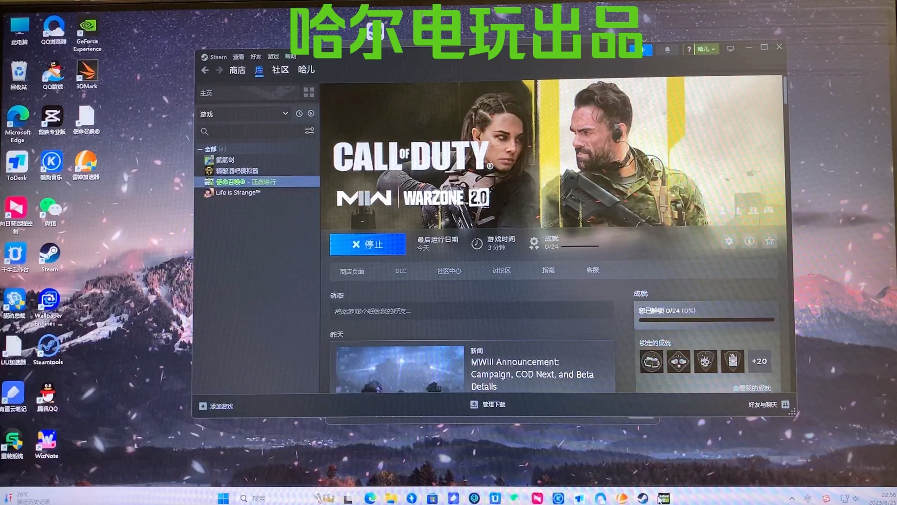Toggle the favorite star on 使命召唤
The width and height of the screenshot is (897, 505).
coord(769,241)
